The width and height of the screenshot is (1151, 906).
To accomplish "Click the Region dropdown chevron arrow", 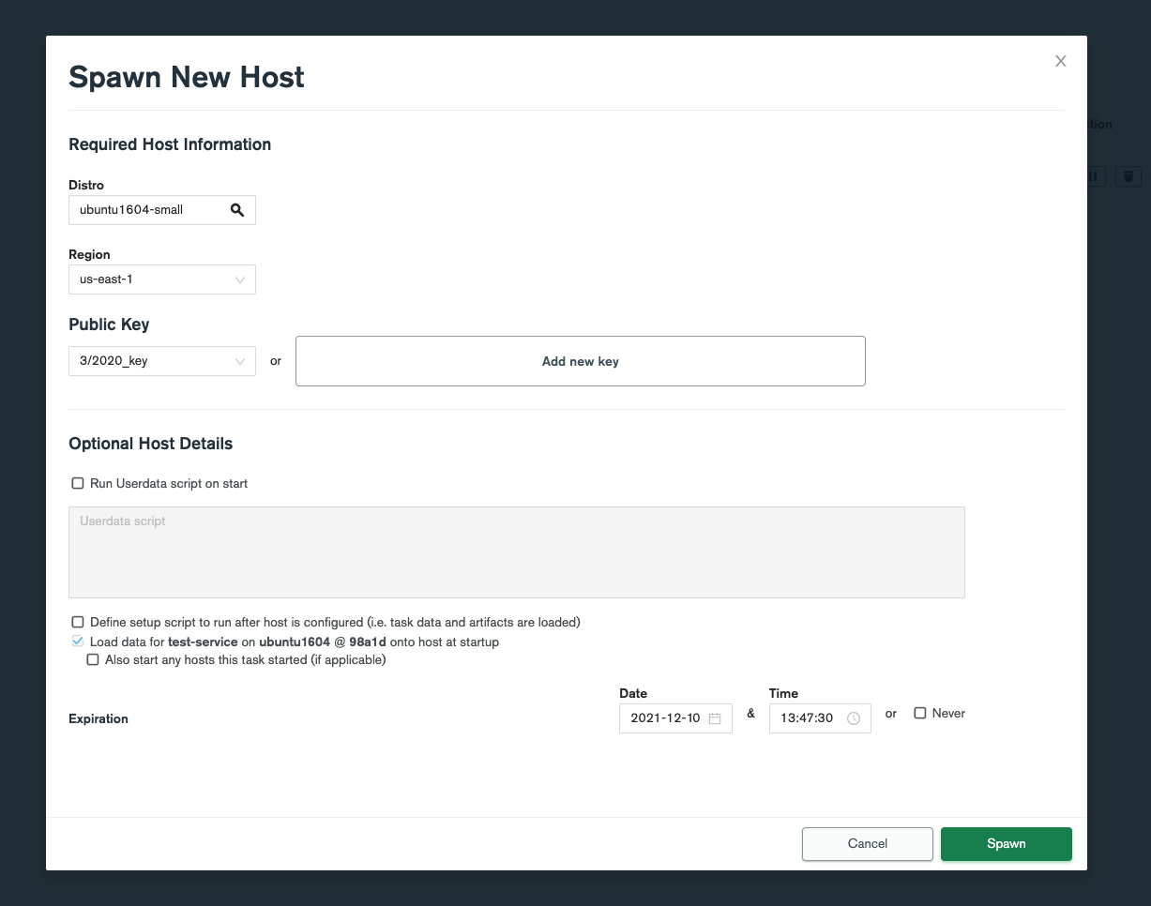I will [x=240, y=279].
